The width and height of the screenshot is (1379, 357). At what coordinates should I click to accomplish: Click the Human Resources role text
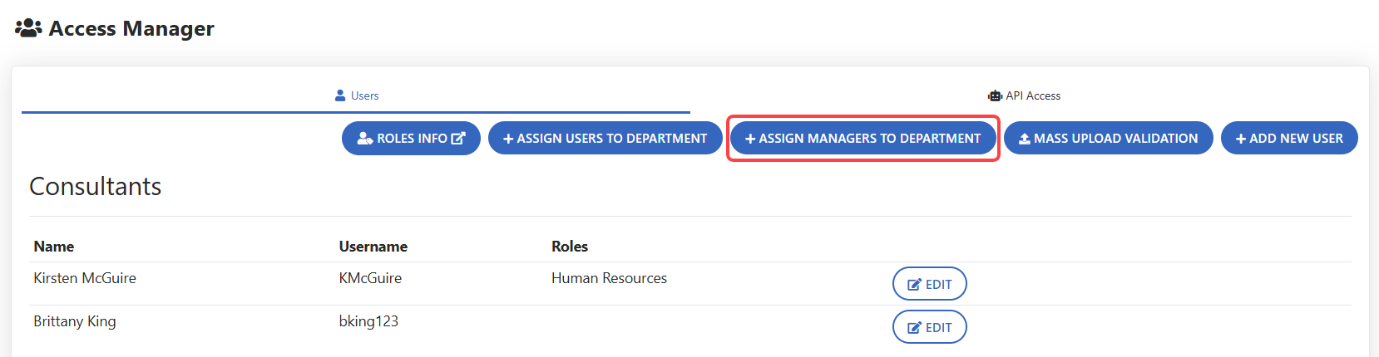[x=609, y=278]
